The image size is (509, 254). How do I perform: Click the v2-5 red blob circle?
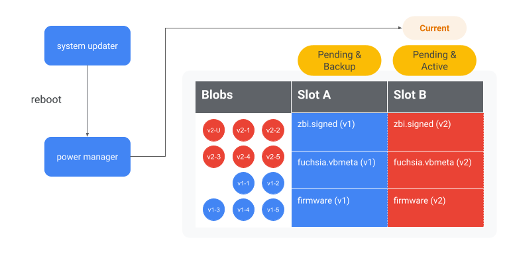273,157
